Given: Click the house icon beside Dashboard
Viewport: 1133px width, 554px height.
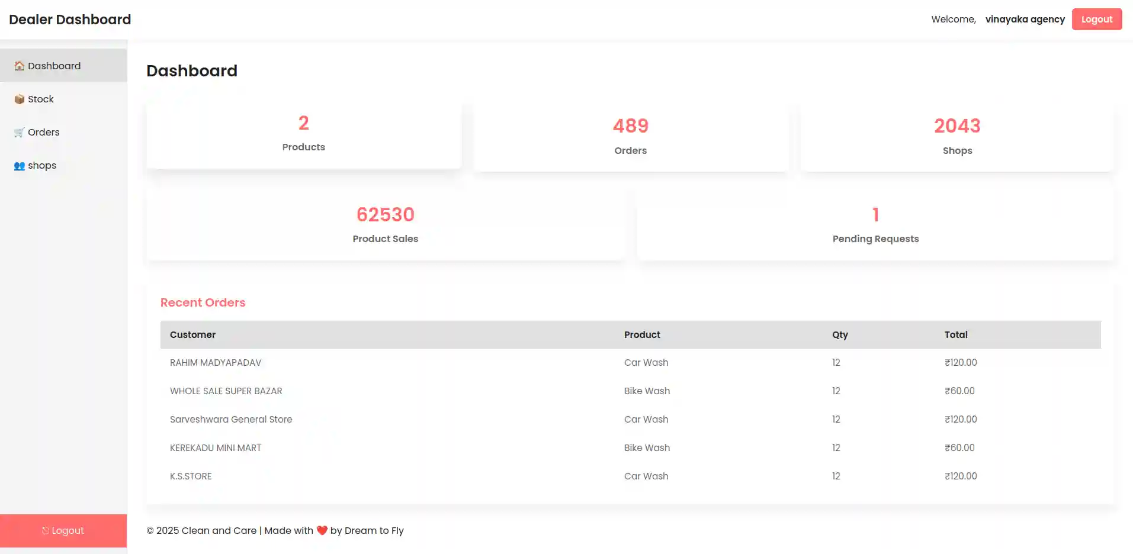Looking at the screenshot, I should [19, 66].
